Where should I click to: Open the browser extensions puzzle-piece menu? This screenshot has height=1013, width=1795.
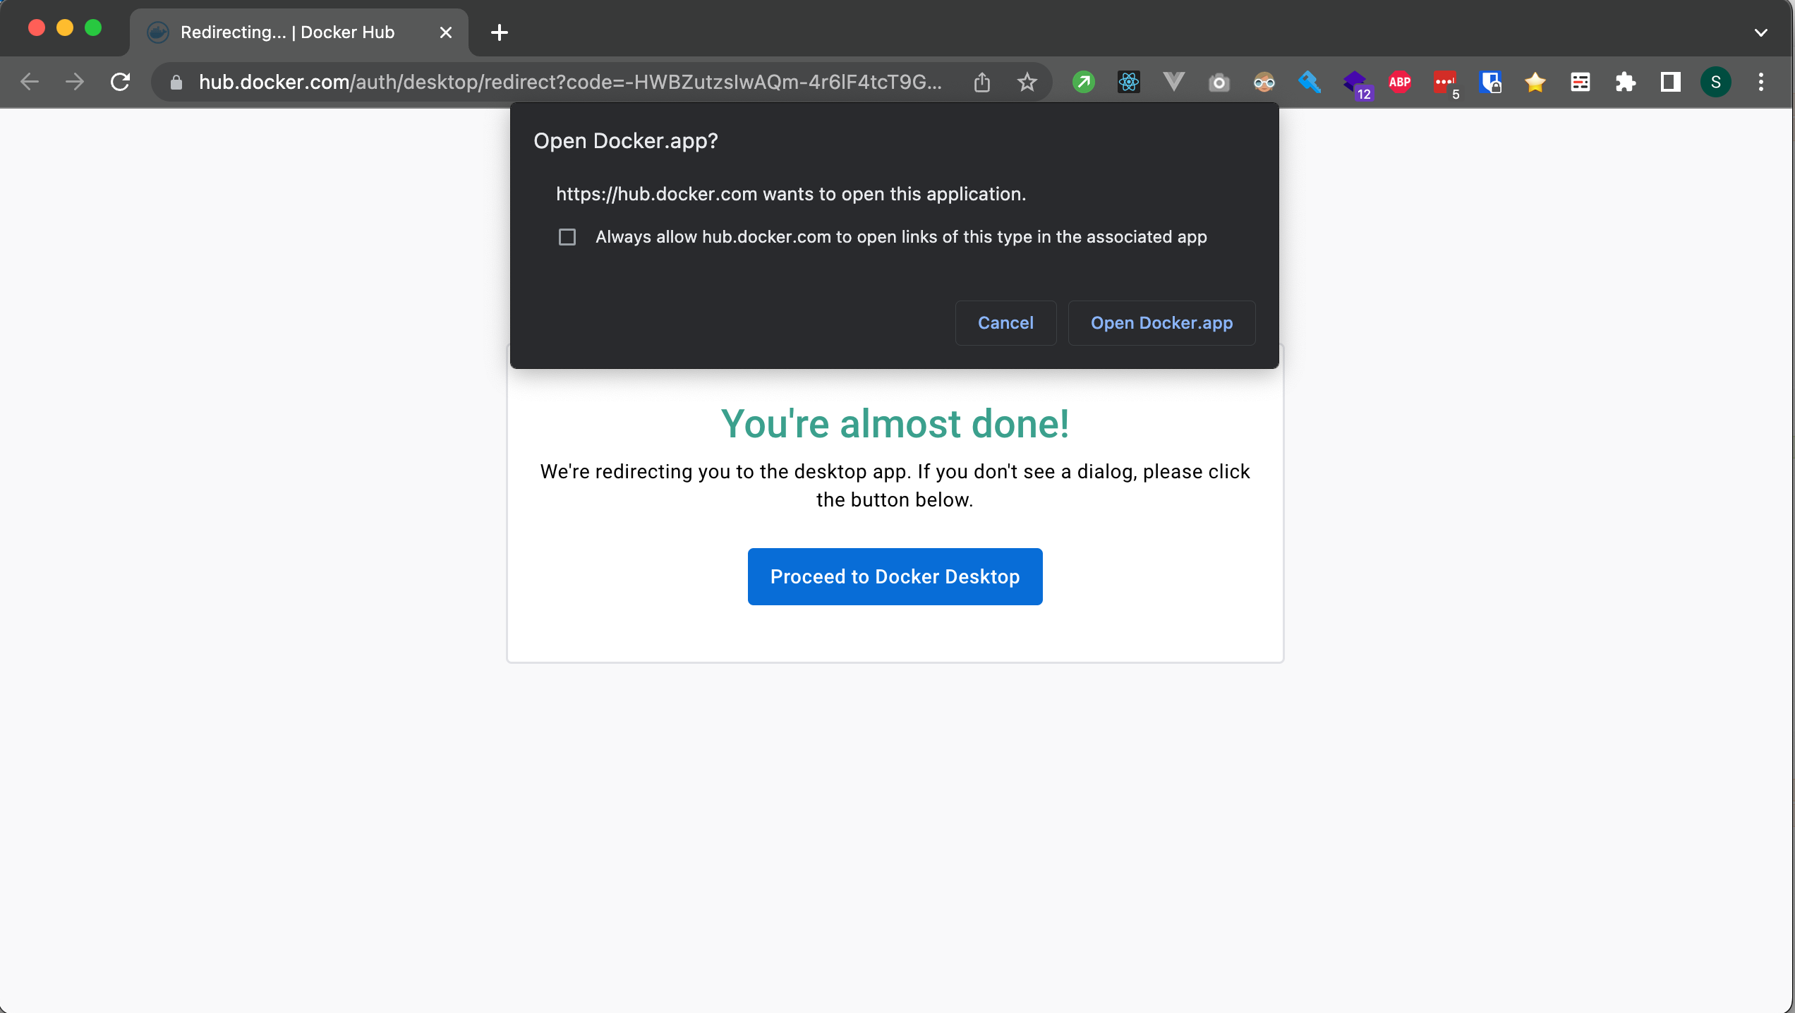pyautogui.click(x=1626, y=82)
